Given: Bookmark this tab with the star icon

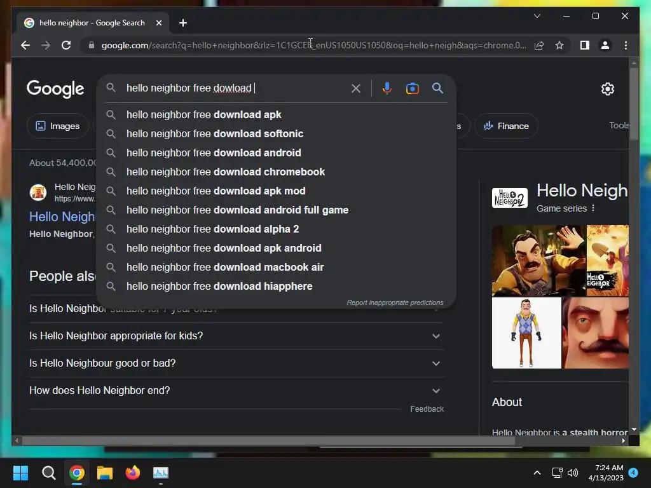Looking at the screenshot, I should (559, 45).
